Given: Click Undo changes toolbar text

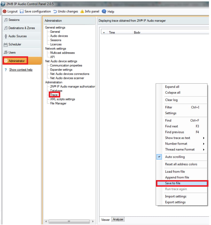Looking at the screenshot, I should tap(68, 11).
